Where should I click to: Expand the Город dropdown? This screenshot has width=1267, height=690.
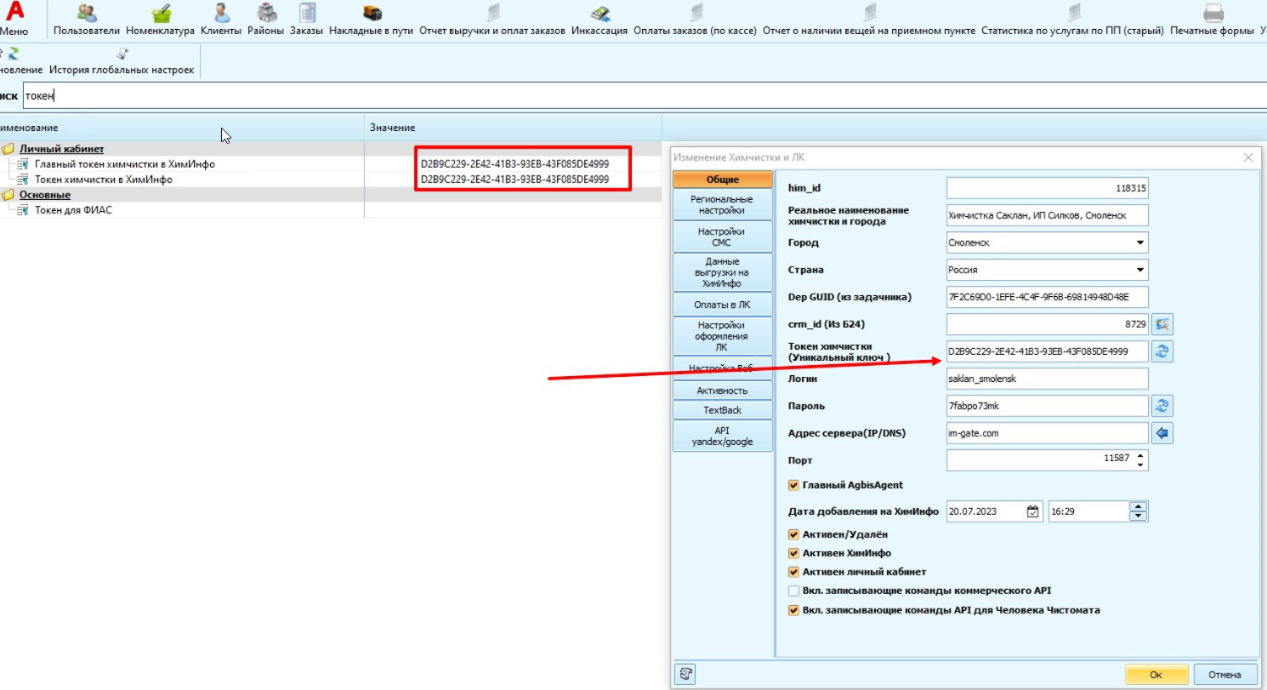(x=1139, y=242)
